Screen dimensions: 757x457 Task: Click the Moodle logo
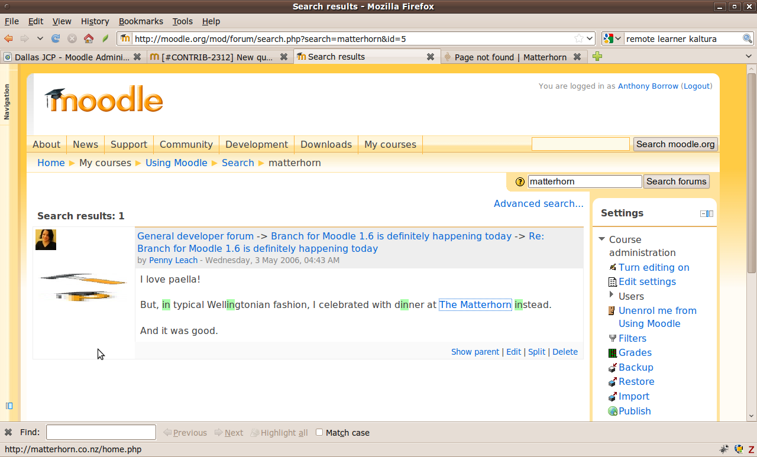(103, 100)
